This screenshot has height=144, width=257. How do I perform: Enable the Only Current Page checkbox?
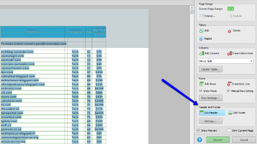[229, 130]
